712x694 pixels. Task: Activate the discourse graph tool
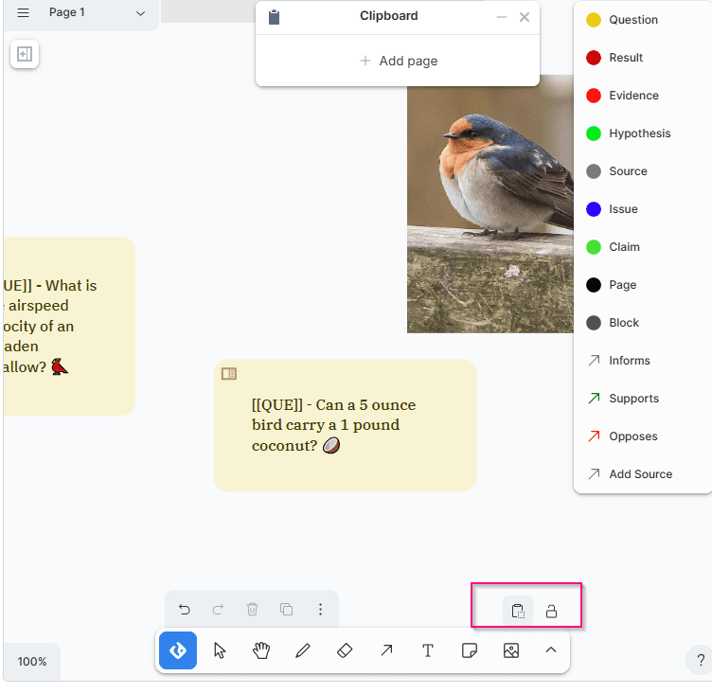pos(178,650)
